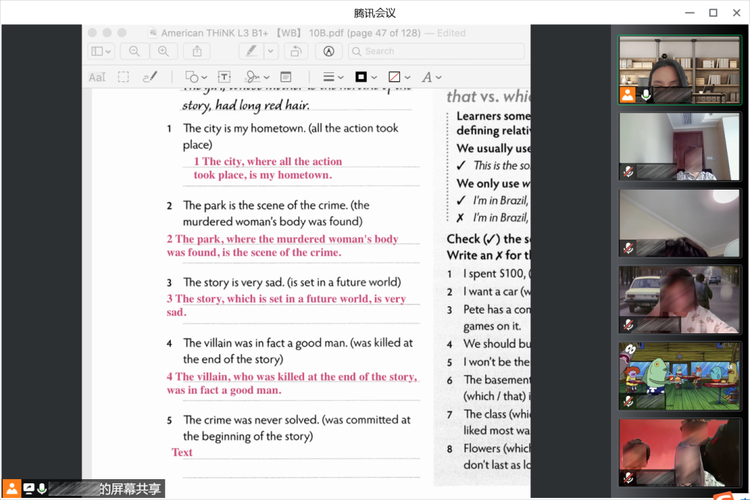The height and width of the screenshot is (500, 750).
Task: Click the '腾讯会议' window title
Action: click(x=375, y=13)
